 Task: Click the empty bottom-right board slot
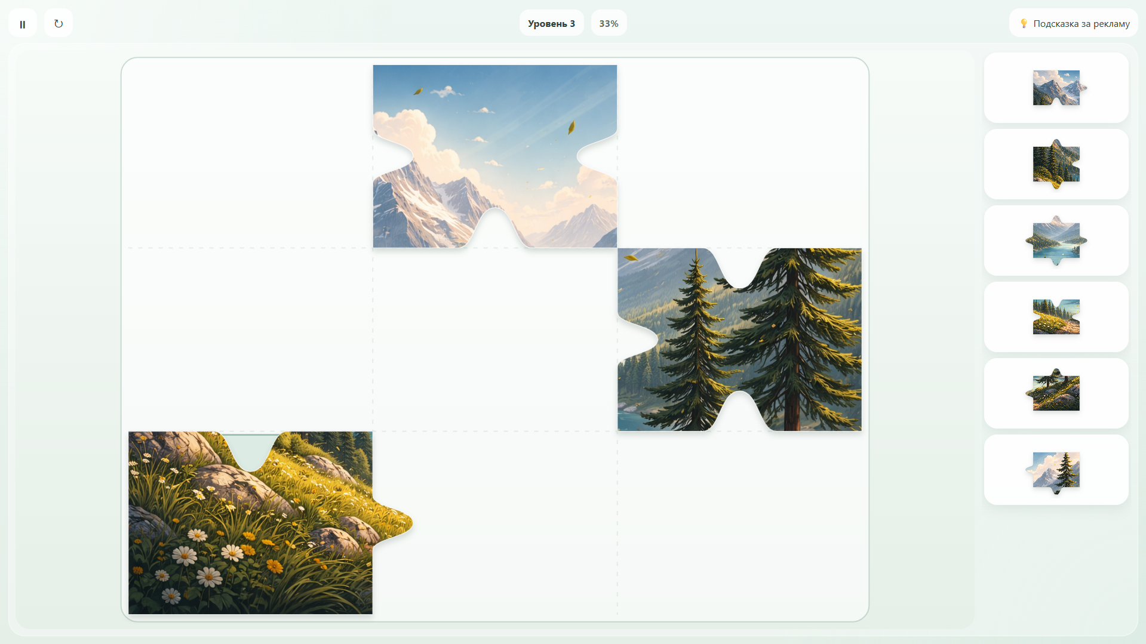pyautogui.click(x=739, y=523)
